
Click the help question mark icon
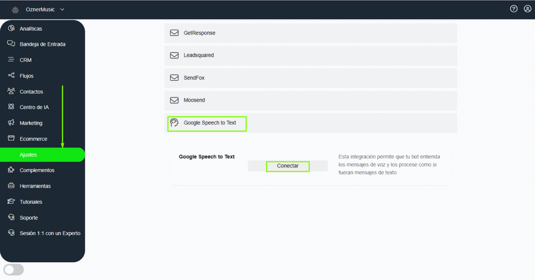pyautogui.click(x=514, y=9)
